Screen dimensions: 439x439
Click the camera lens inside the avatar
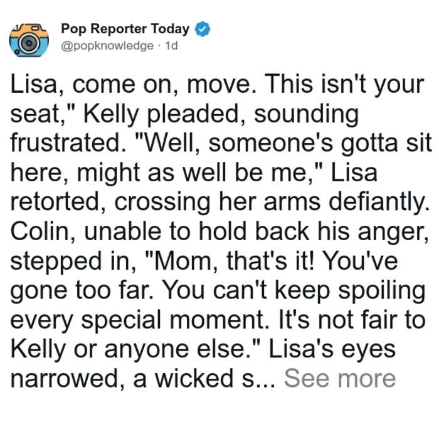(x=29, y=43)
